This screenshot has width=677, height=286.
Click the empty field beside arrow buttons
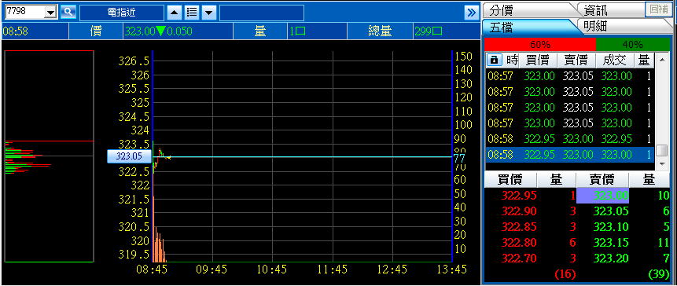click(x=262, y=13)
